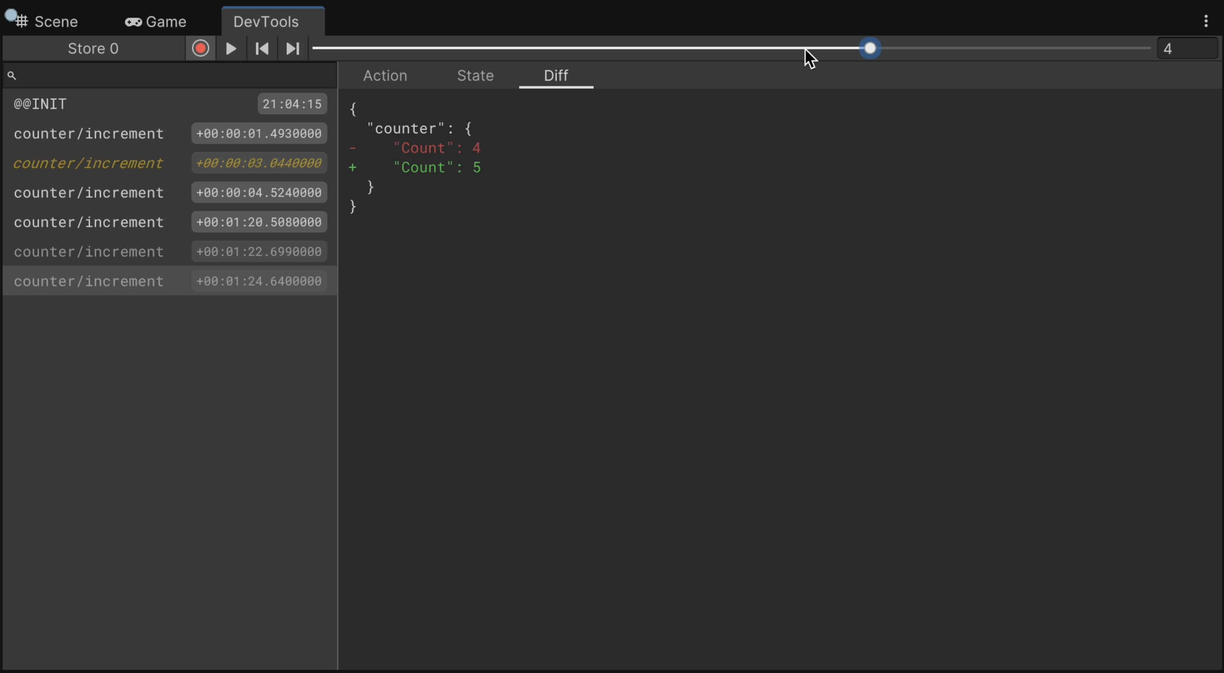1224x673 pixels.
Task: Open the three-dot window options menu
Action: pyautogui.click(x=1205, y=21)
